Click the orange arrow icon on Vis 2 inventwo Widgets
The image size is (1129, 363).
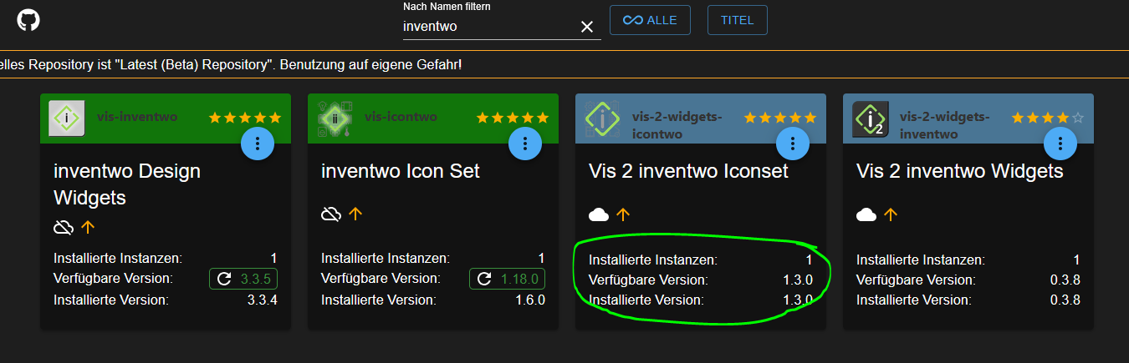(x=891, y=214)
